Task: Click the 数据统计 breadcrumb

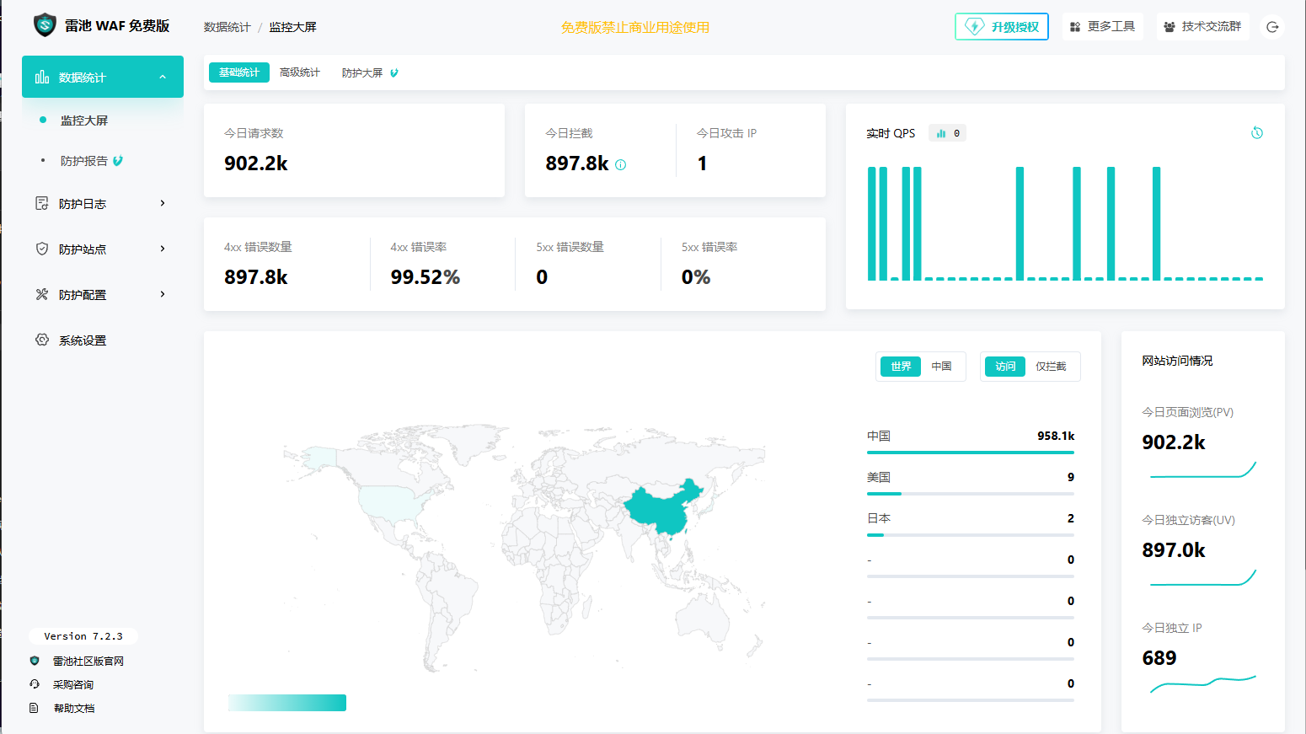Action: (x=227, y=27)
